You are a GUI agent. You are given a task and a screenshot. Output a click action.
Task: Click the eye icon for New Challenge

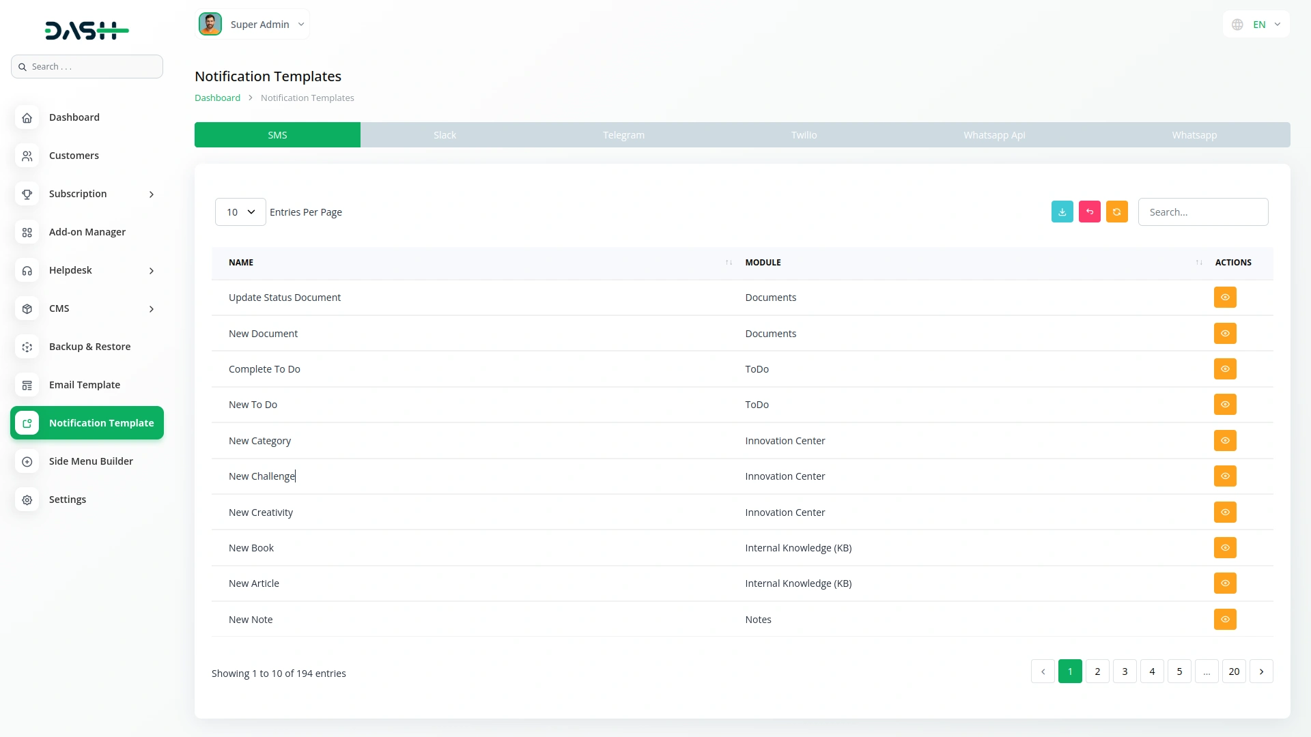[x=1225, y=476]
